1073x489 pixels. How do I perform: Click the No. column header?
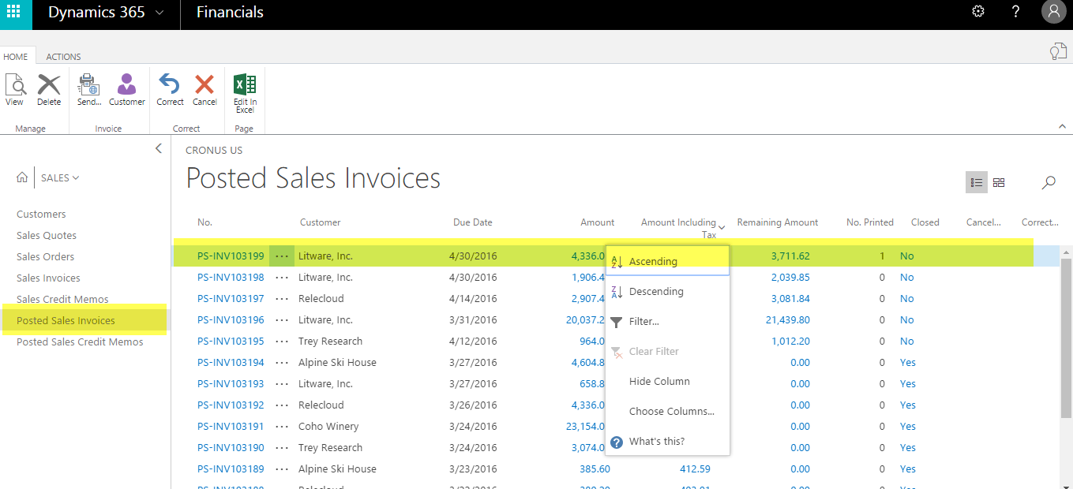(x=204, y=222)
